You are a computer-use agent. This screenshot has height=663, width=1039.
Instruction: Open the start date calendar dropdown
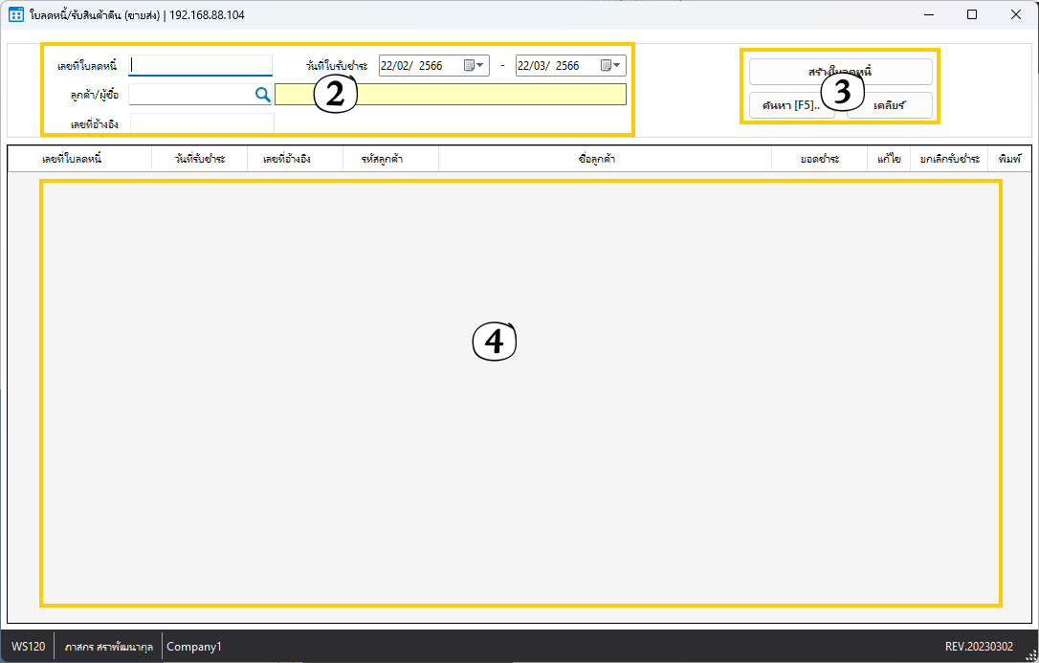[x=475, y=66]
